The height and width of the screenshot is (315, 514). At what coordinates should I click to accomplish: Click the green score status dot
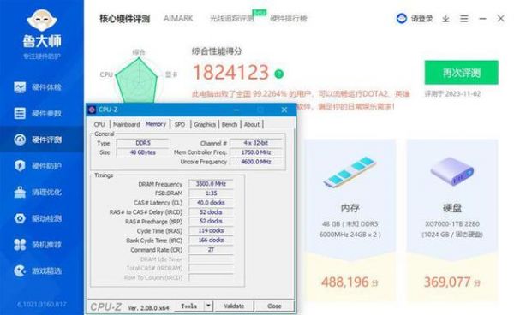click(x=279, y=74)
